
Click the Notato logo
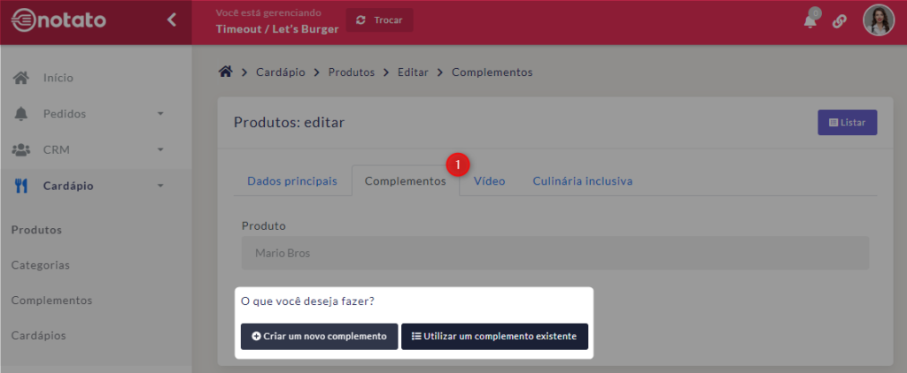tap(58, 20)
